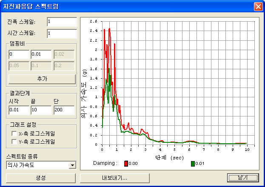The height and width of the screenshot is (187, 265).
Task: Click the disabled damping field 0.1
Action: tap(41, 66)
